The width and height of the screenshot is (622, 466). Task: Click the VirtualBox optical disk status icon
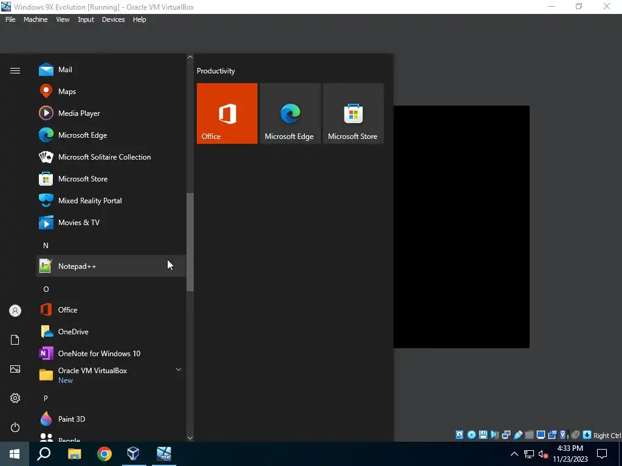[471, 434]
